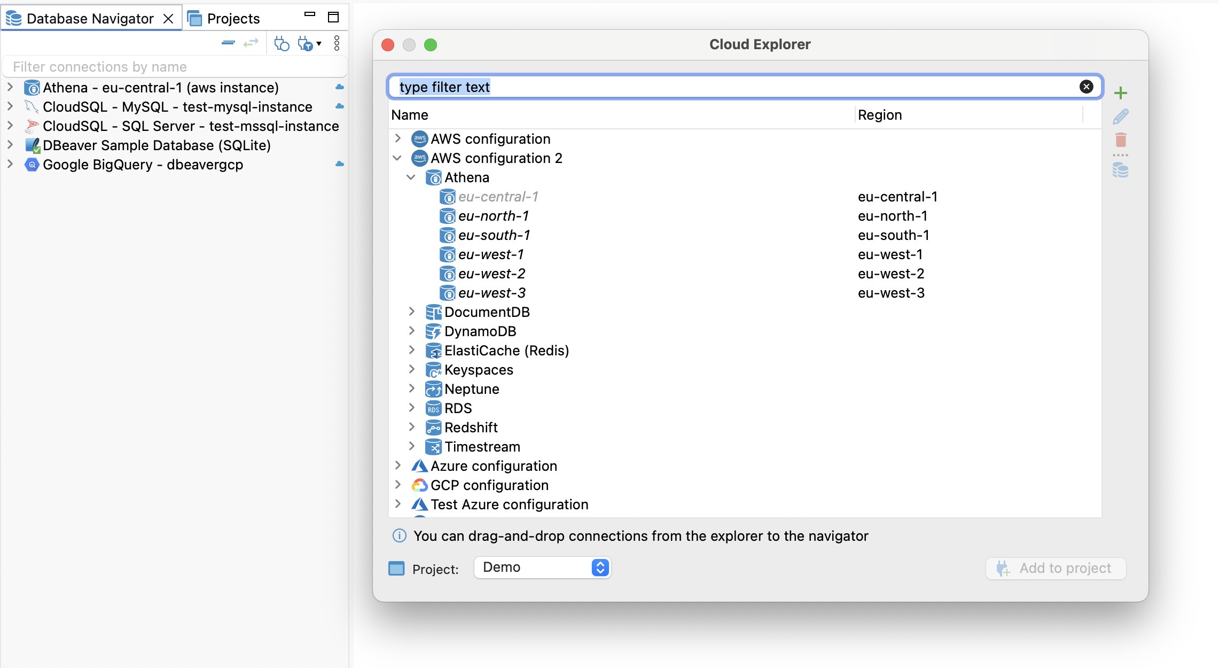The image size is (1219, 668).
Task: Open the Project Demo dropdown
Action: tap(542, 568)
